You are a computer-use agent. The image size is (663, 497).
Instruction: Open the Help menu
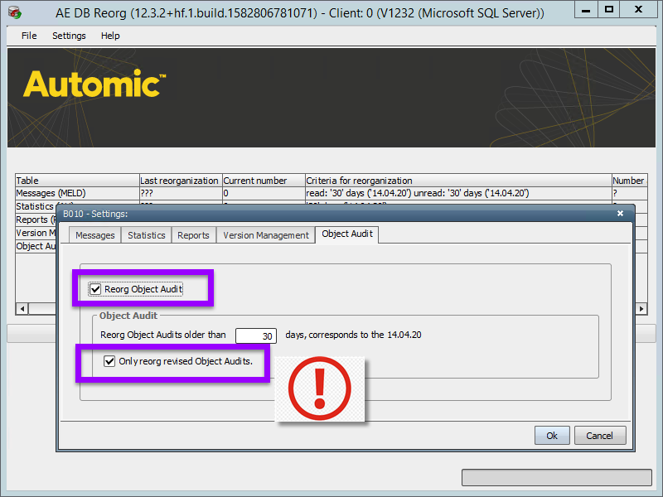click(110, 36)
